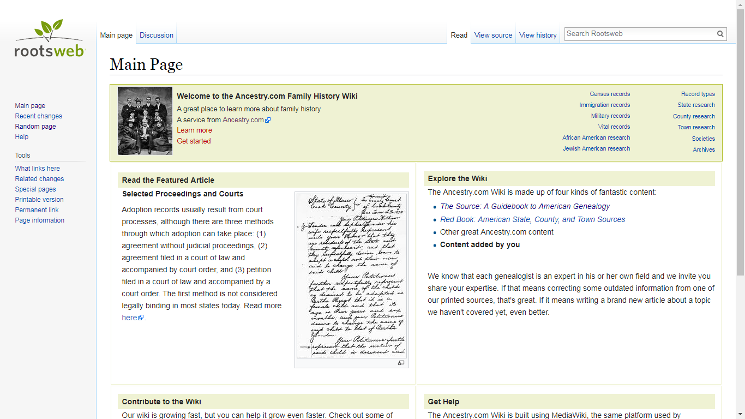The height and width of the screenshot is (419, 745).
Task: Click inside the Search Rootsweb field
Action: tap(627, 33)
